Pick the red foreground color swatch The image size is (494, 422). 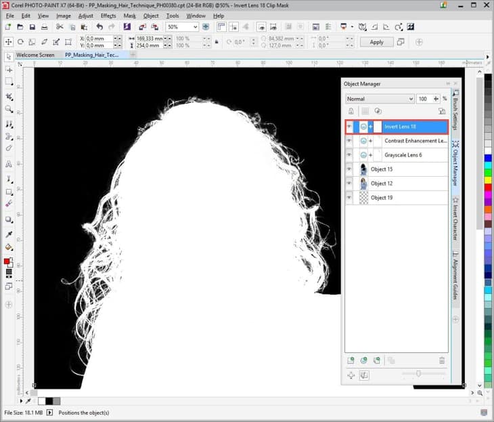(7, 261)
